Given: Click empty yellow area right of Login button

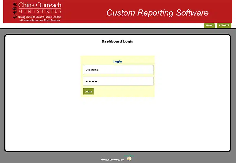Looking at the screenshot, I should click(x=124, y=91).
